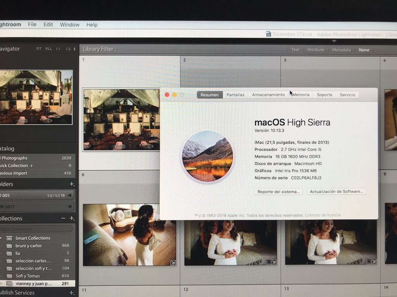Screen dimensions: 397x297
Task: Click Actualización de Software button
Action: click(337, 191)
